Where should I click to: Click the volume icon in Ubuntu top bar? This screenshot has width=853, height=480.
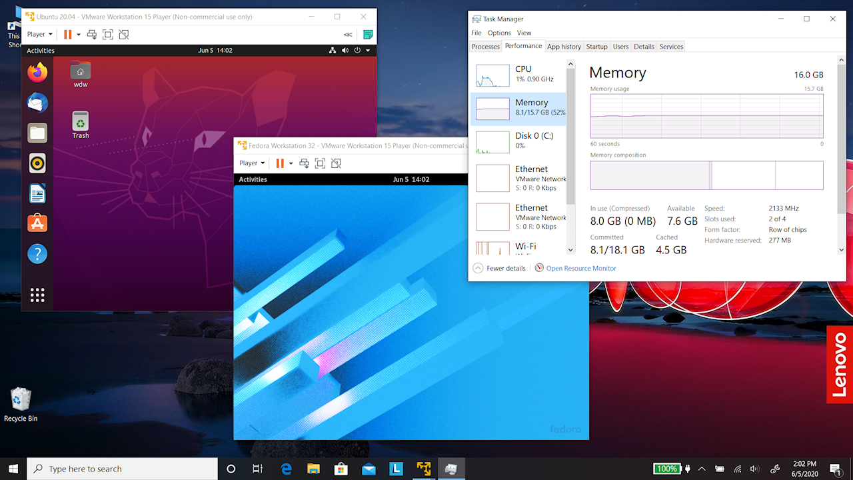click(x=345, y=51)
